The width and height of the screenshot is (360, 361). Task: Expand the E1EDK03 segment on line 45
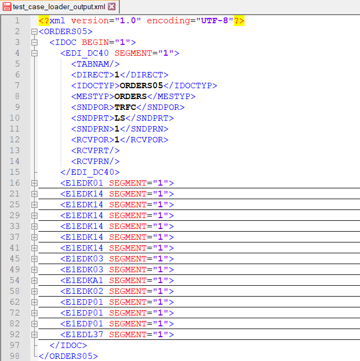(x=35, y=259)
